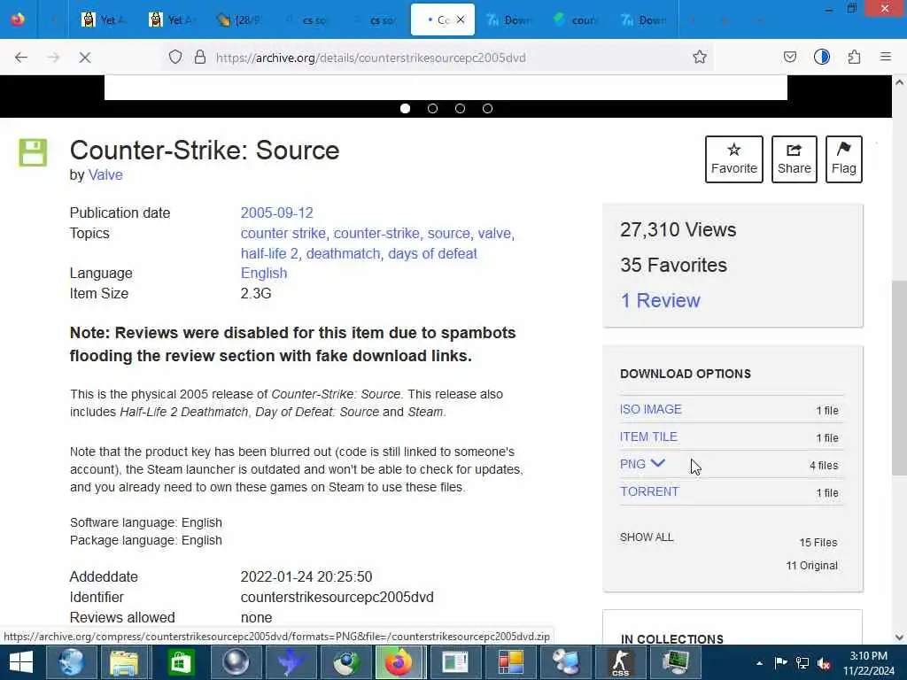
Task: Download the TORRENT file
Action: point(649,491)
